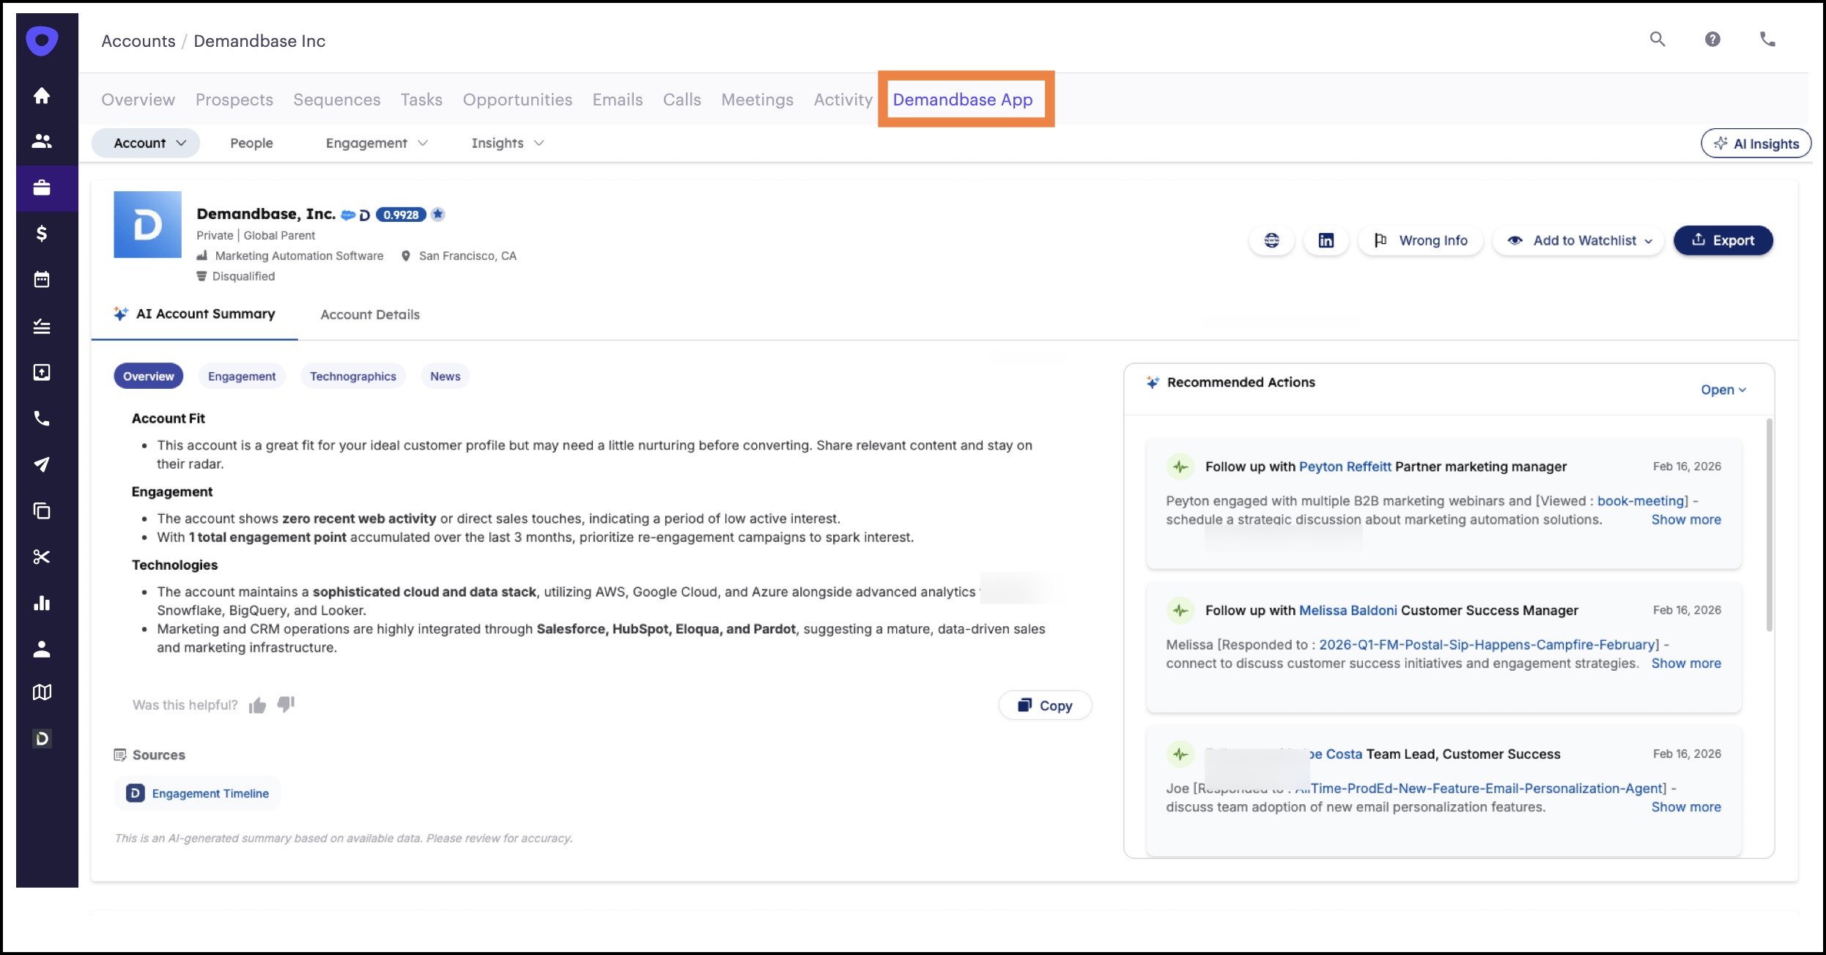Screen dimensions: 1826x955
Task: Open the Engagement Timeline source link
Action: point(198,793)
